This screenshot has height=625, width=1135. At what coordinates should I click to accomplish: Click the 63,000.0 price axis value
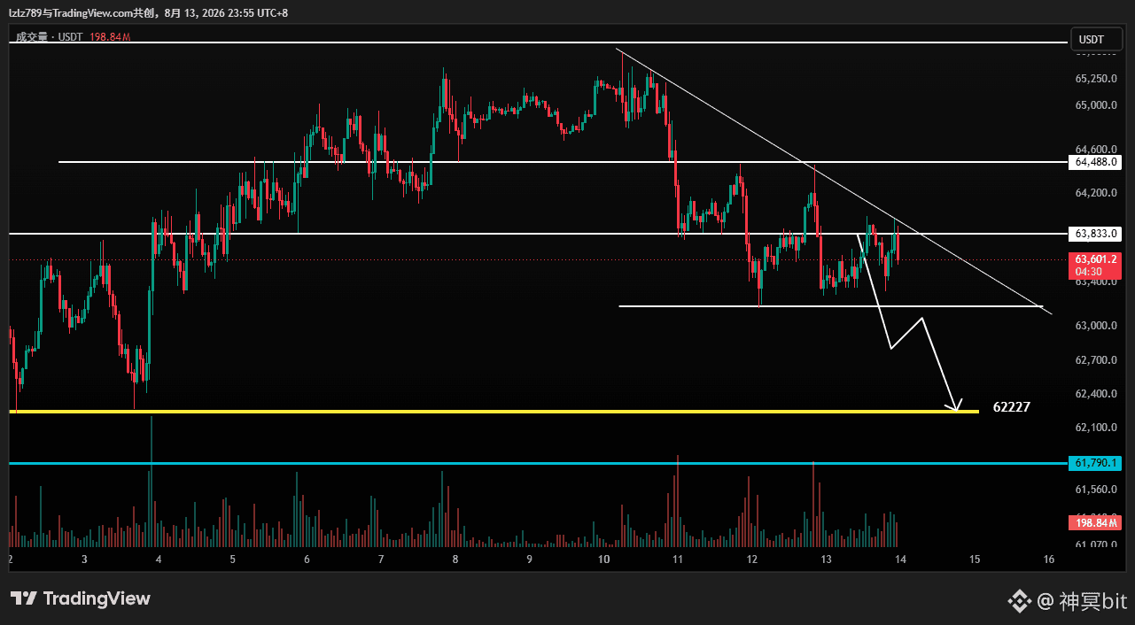[1096, 326]
